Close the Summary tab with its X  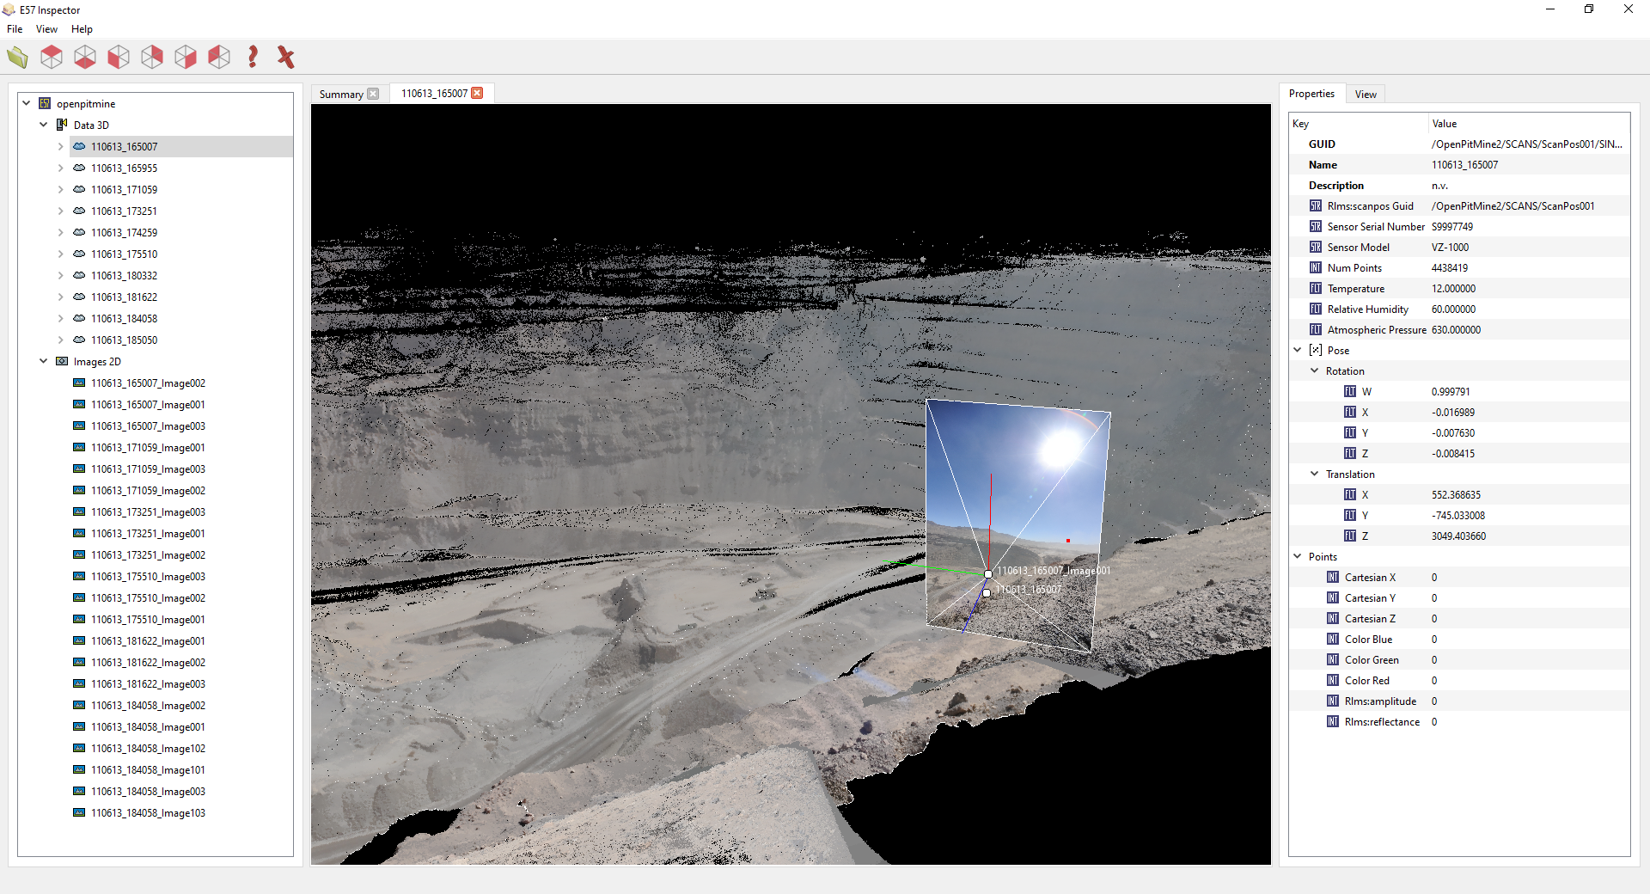tap(373, 94)
